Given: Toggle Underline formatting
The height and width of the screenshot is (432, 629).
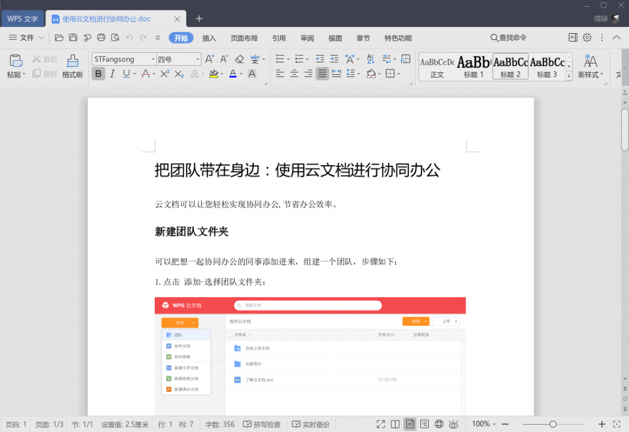Looking at the screenshot, I should (x=127, y=74).
